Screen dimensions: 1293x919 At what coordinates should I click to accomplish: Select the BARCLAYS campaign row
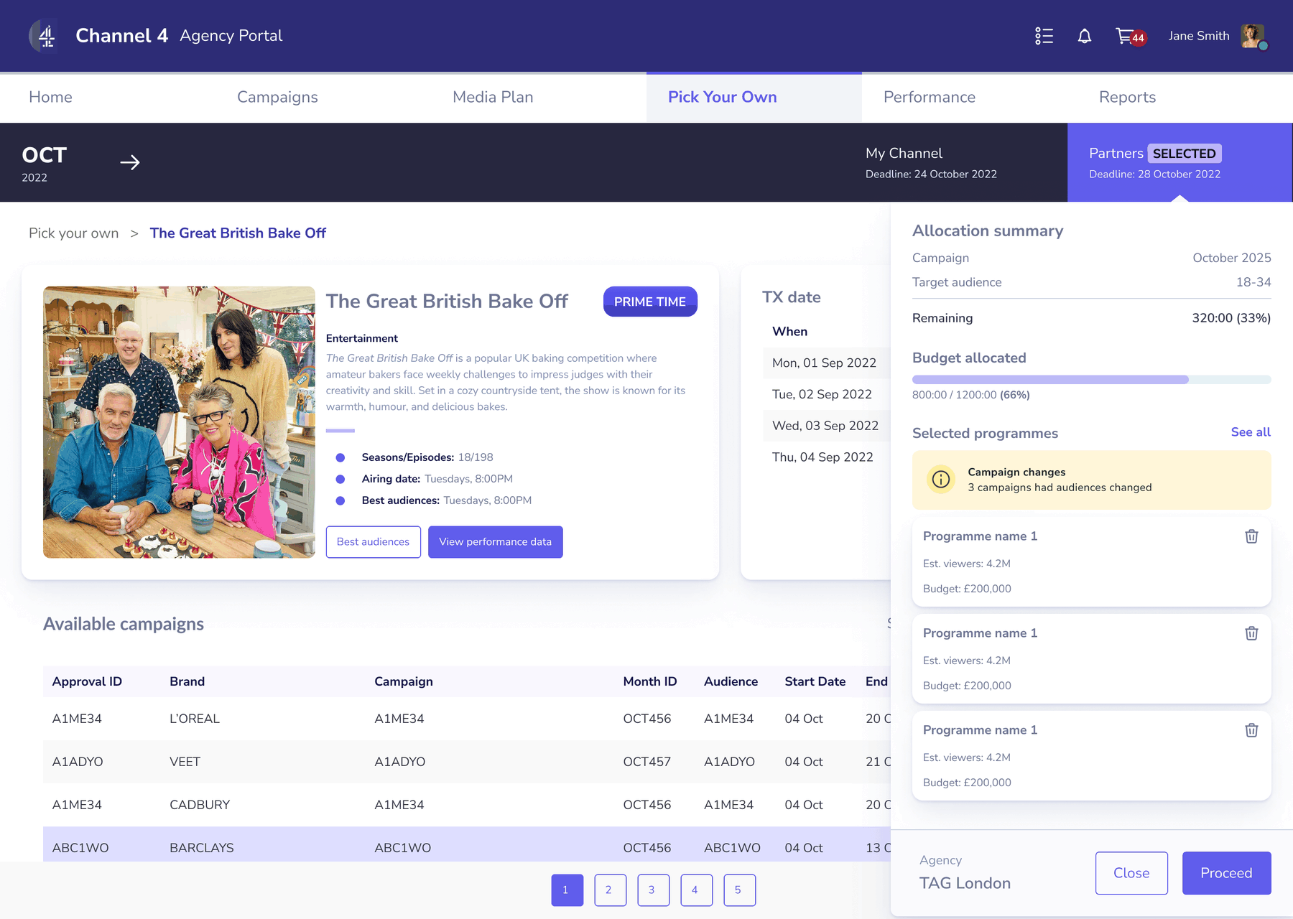(467, 845)
